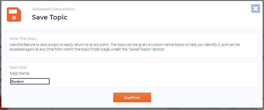Close the Save Topic dialog with X

(256, 9)
